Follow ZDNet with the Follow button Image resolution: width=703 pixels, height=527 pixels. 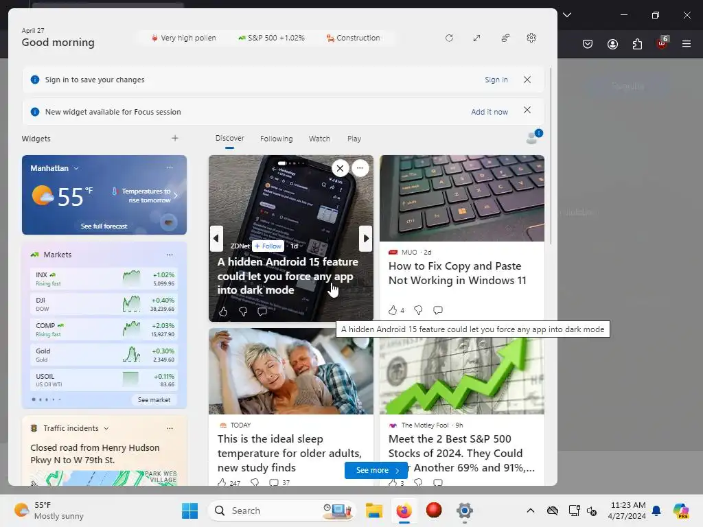click(x=268, y=246)
